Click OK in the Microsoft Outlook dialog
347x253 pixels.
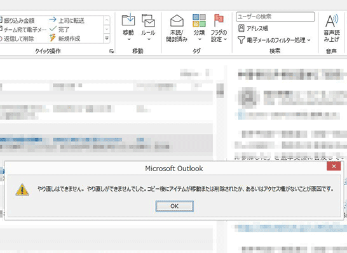tap(174, 206)
